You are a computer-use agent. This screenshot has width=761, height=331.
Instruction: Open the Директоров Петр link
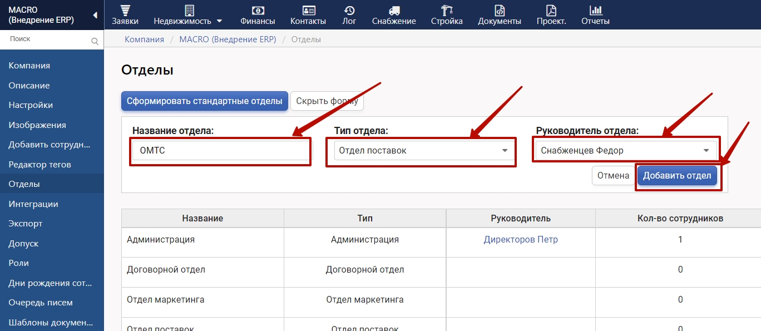click(x=520, y=240)
